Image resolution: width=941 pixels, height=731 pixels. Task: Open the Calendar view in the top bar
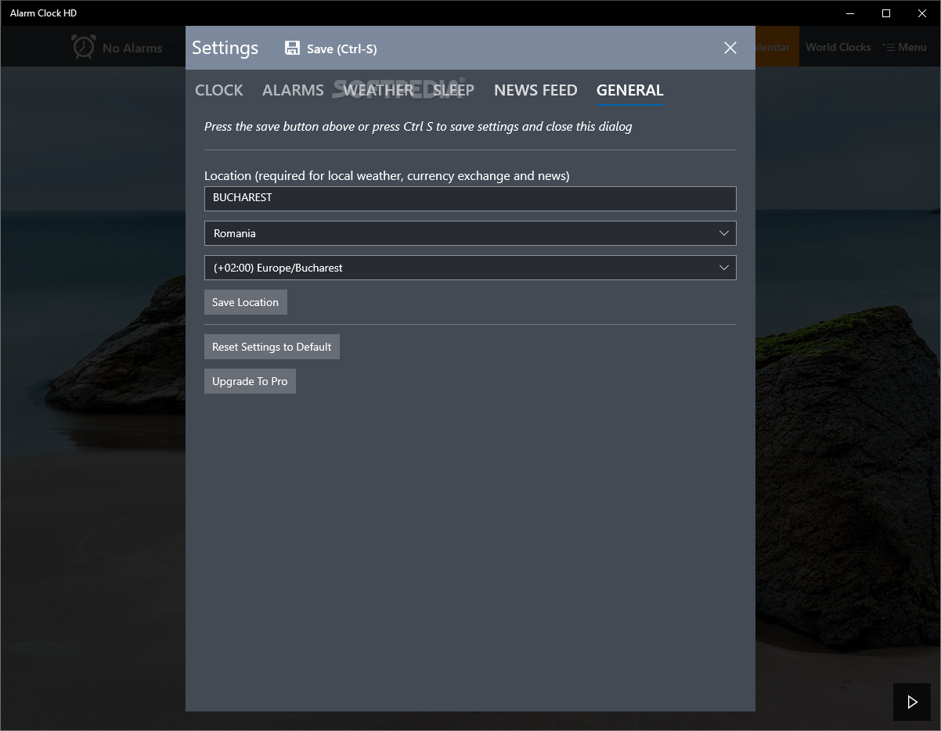[773, 47]
